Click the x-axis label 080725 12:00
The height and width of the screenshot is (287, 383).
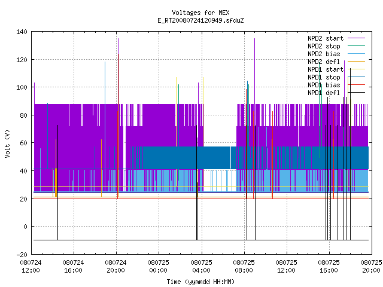pyautogui.click(x=286, y=267)
